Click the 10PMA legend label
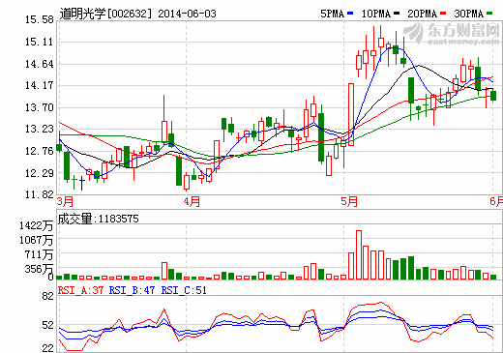The height and width of the screenshot is (353, 503). point(376,14)
